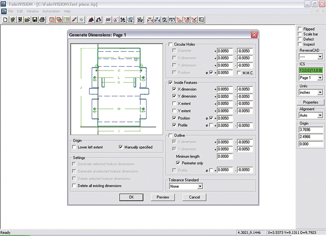
Task: Click the red pen toolbar icon
Action: (x=74, y=20)
